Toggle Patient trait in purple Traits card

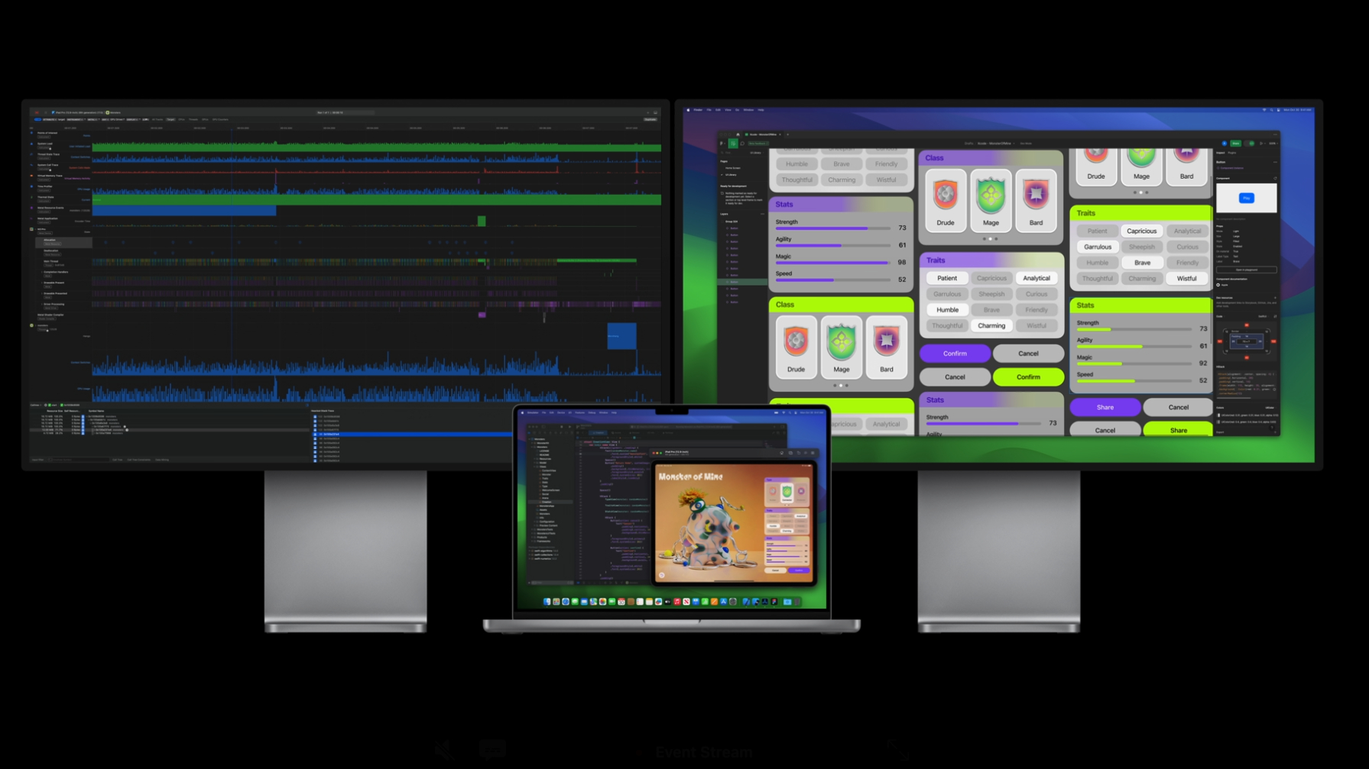[946, 278]
